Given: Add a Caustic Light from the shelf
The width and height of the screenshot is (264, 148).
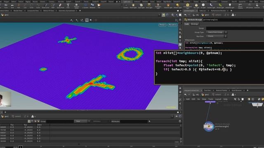Looking at the screenshot, I should [x=211, y=6].
